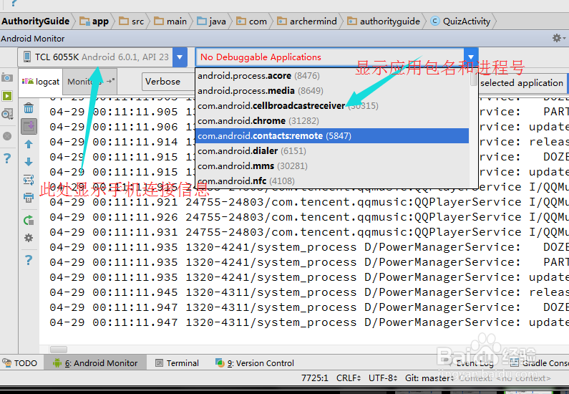This screenshot has width=569, height=394.
Task: Terminate application using grey circle icon
Action: pyautogui.click(x=7, y=136)
